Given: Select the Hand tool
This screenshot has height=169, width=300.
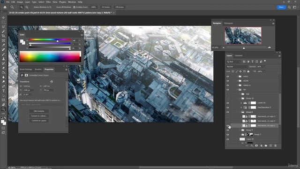Looking at the screenshot, I should pos(3,105).
